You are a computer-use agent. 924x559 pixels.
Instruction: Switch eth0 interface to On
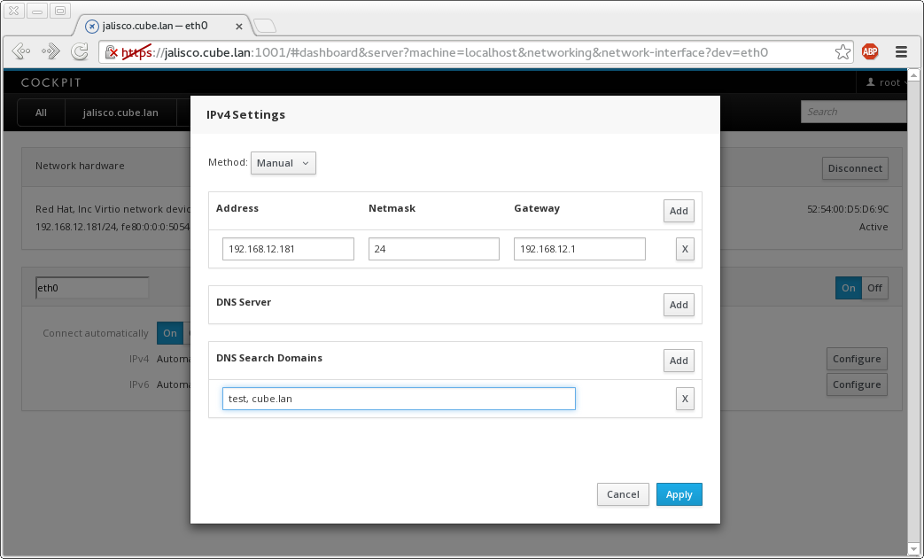pos(849,288)
